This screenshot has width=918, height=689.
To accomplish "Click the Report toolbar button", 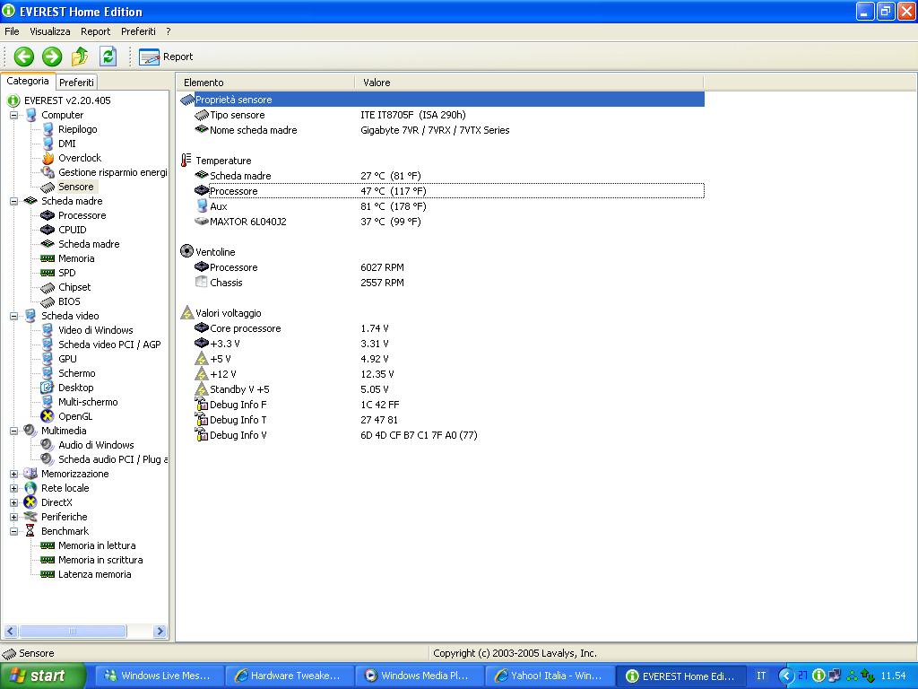I will [167, 57].
